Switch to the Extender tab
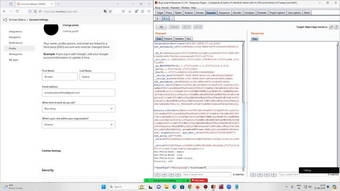 (262, 13)
